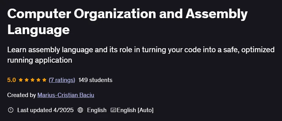
Task: Click the 149 students count
Action: coord(95,80)
